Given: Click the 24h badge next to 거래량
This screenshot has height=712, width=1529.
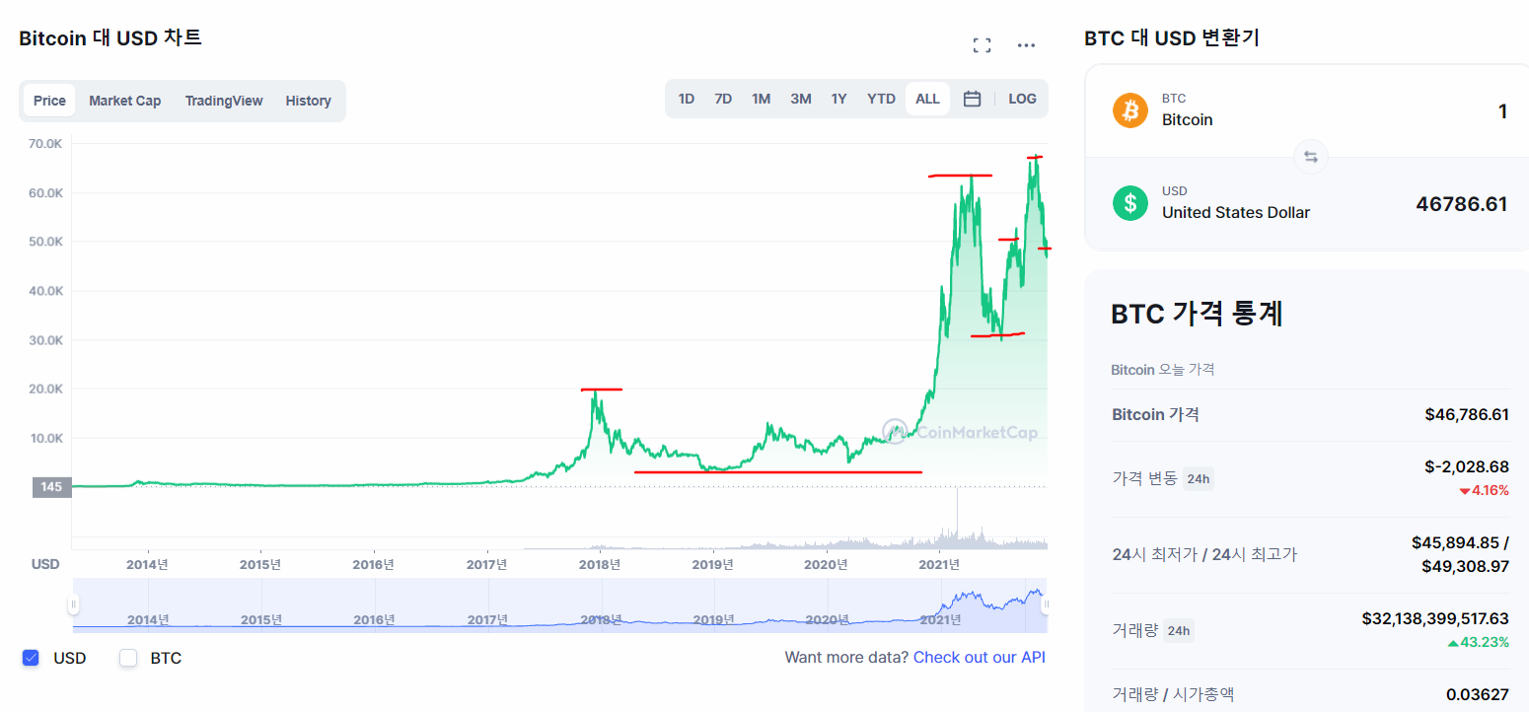Looking at the screenshot, I should tap(1178, 630).
